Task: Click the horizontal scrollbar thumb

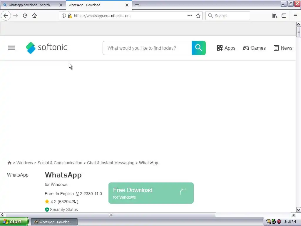Action: [x=111, y=215]
